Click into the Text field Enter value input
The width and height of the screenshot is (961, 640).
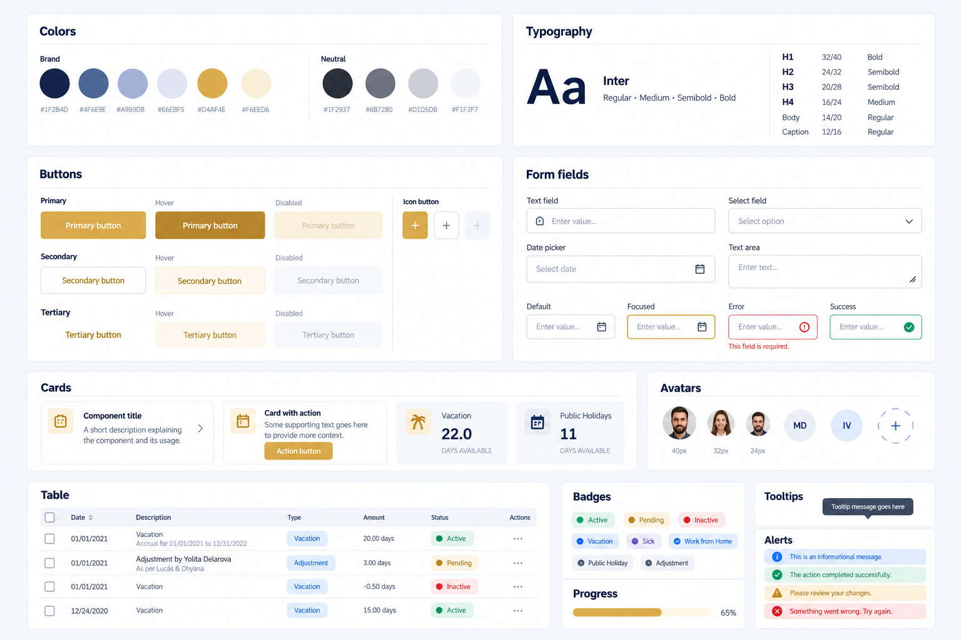pos(621,221)
